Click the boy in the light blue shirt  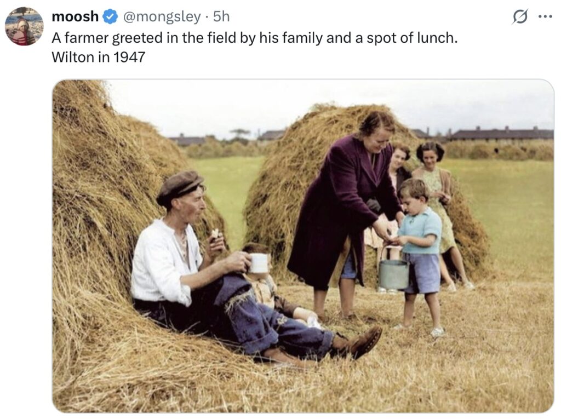click(x=420, y=257)
